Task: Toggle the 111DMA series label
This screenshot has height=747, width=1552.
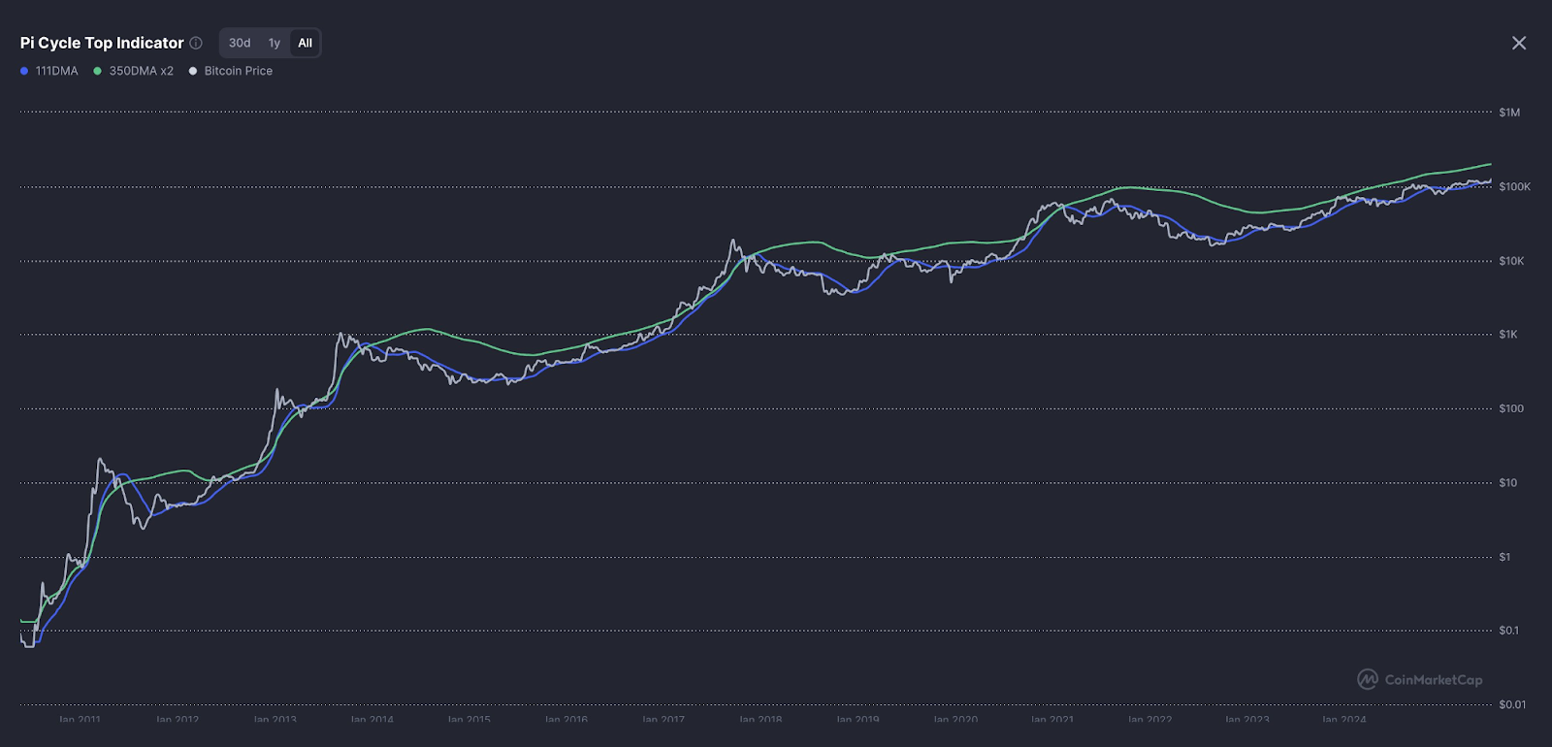Action: [56, 71]
